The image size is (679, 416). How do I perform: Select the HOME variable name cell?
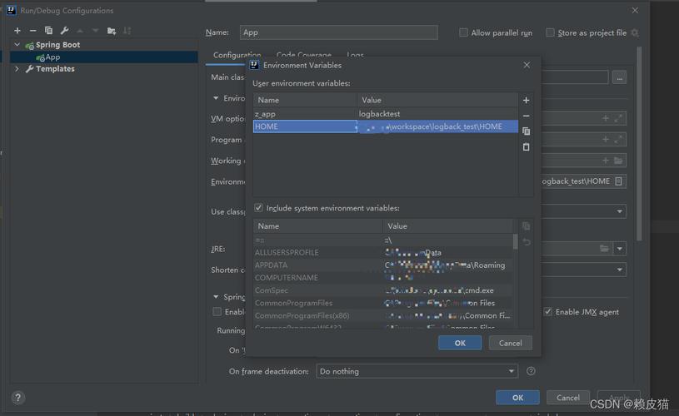click(x=305, y=126)
